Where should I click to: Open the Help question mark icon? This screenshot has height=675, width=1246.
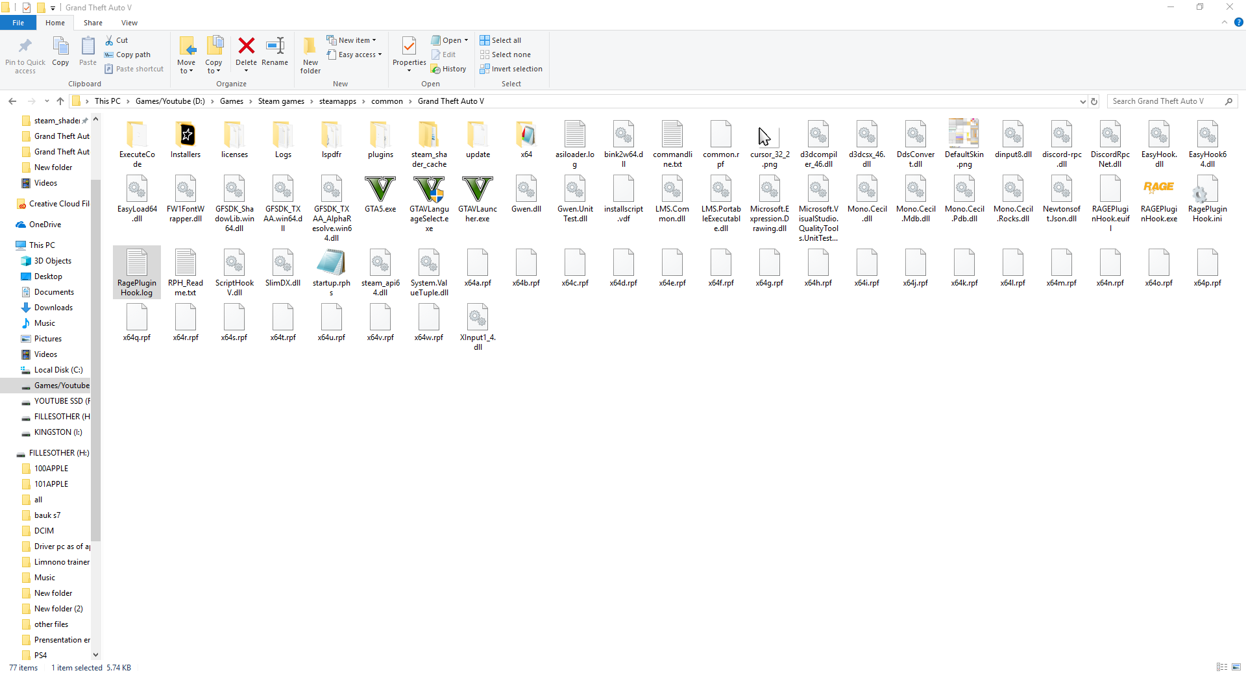(x=1238, y=22)
